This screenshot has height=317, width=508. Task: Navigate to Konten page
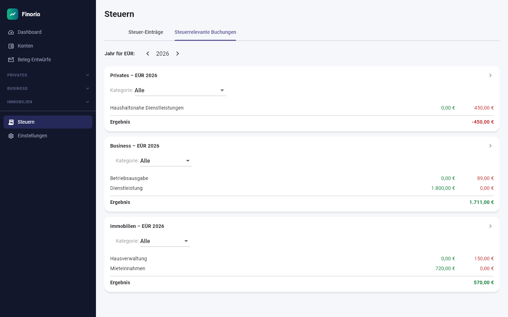click(x=48, y=46)
